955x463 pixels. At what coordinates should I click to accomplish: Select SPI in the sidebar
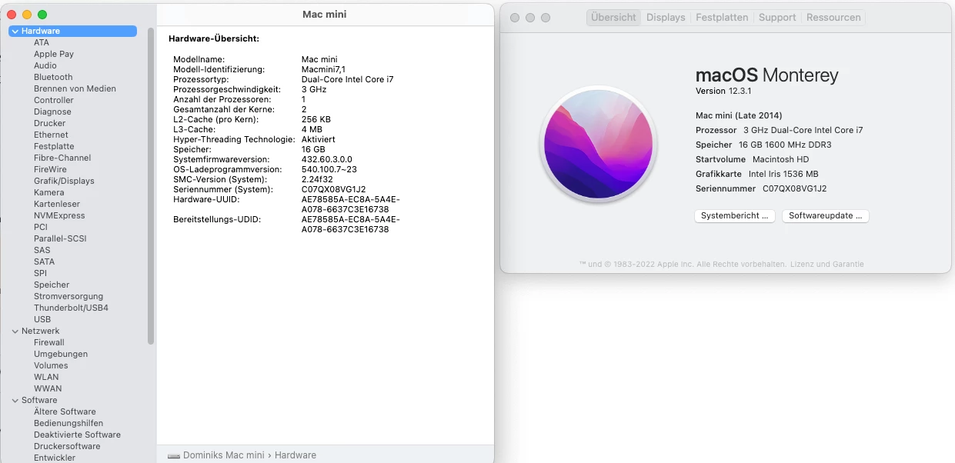tap(40, 273)
